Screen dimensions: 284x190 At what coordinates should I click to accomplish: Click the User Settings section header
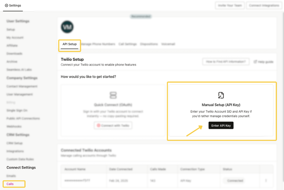click(18, 21)
